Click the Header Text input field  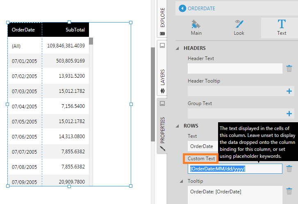[235, 68]
